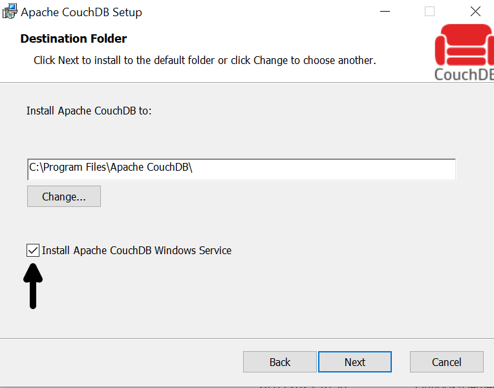Click blank area of destination path field
This screenshot has width=494, height=388.
325,169
